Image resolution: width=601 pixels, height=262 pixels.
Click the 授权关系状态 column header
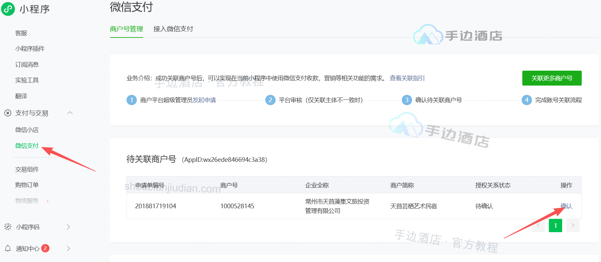point(493,185)
